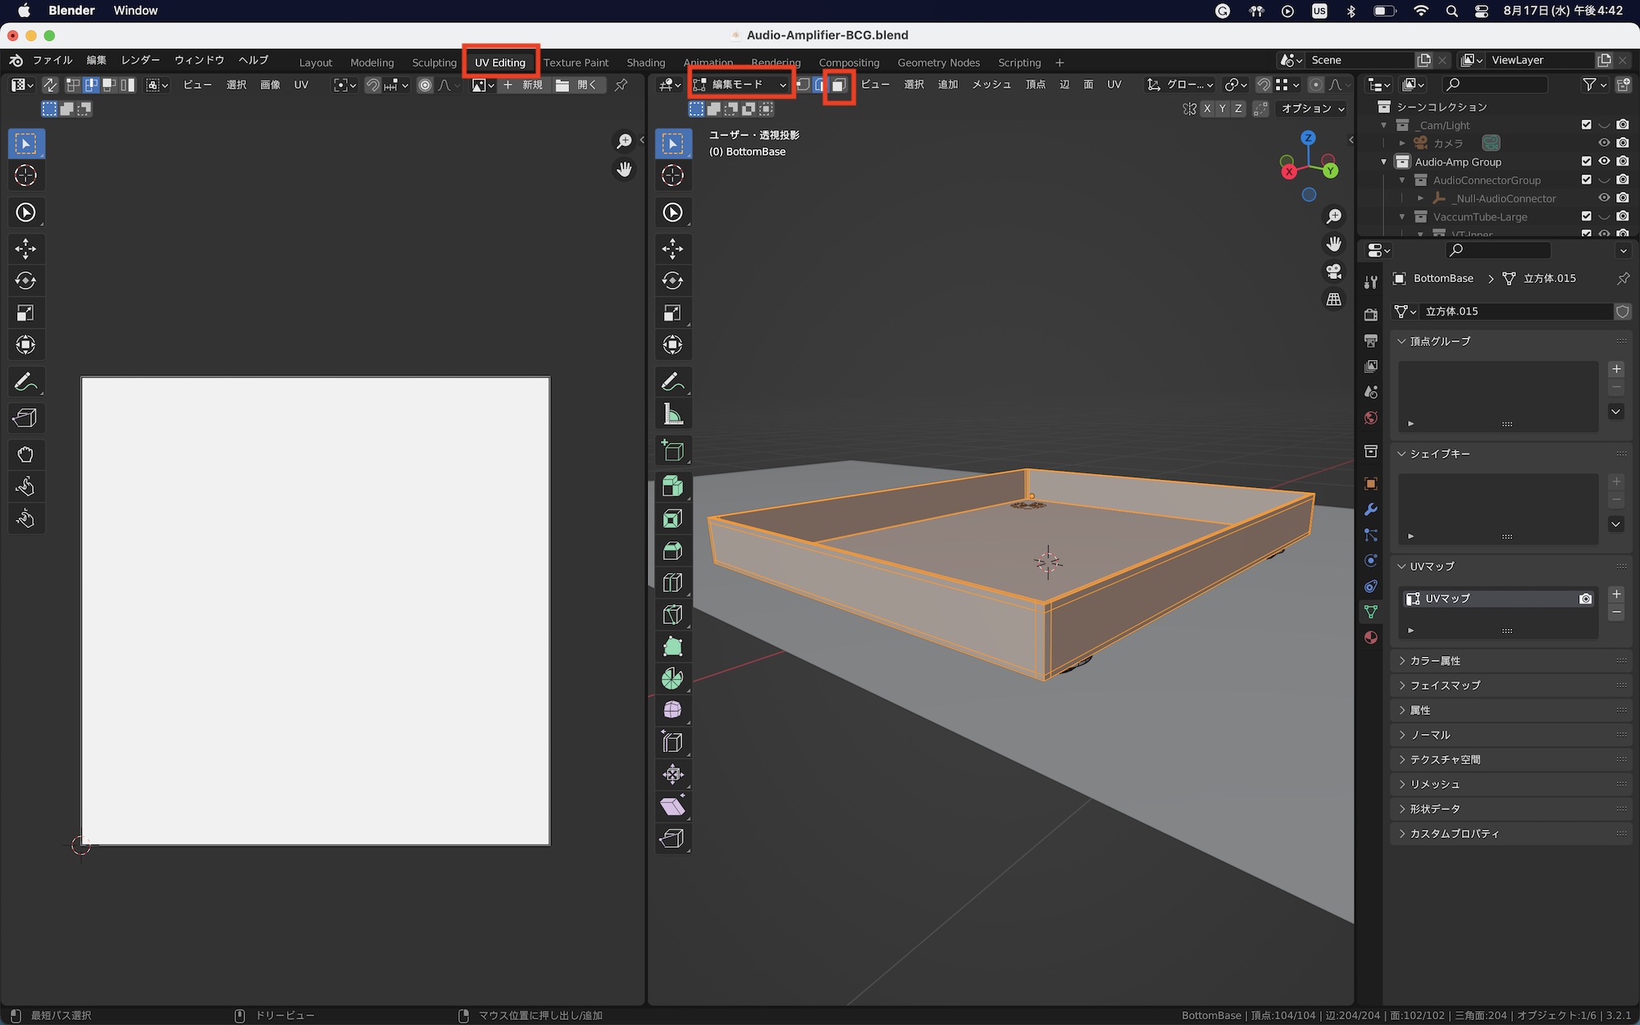Viewport: 1640px width, 1025px height.
Task: Toggle camera view in 3D viewport
Action: coord(1334,272)
